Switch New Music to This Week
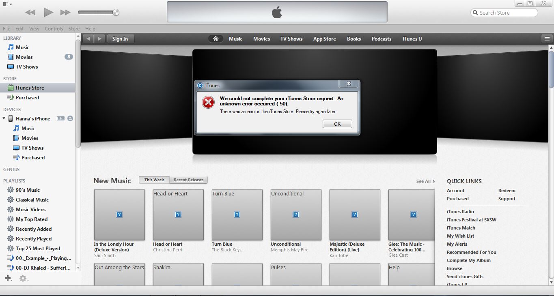The width and height of the screenshot is (554, 296). [154, 180]
